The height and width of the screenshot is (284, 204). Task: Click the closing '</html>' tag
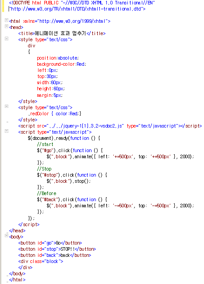point(17,280)
